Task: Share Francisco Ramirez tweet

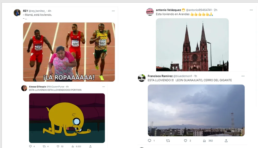Action: click(x=226, y=141)
